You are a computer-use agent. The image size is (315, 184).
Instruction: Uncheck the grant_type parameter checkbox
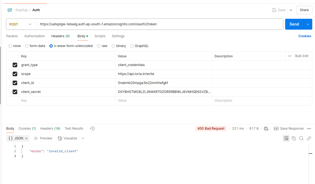15,65
